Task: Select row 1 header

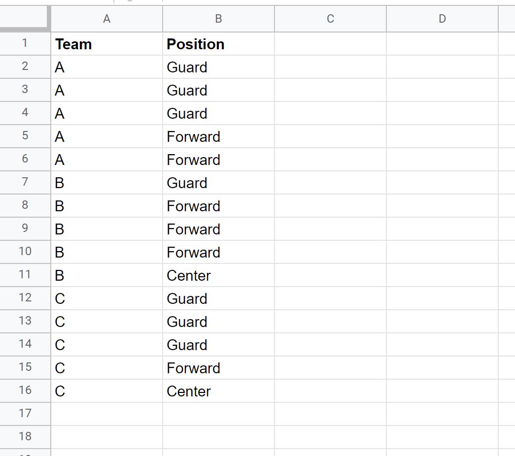Action: click(x=25, y=43)
